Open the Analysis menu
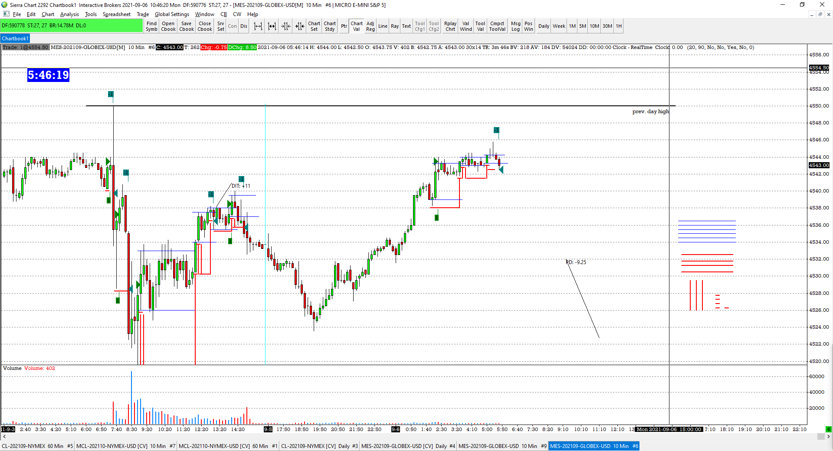This screenshot has width=833, height=451. coord(69,14)
